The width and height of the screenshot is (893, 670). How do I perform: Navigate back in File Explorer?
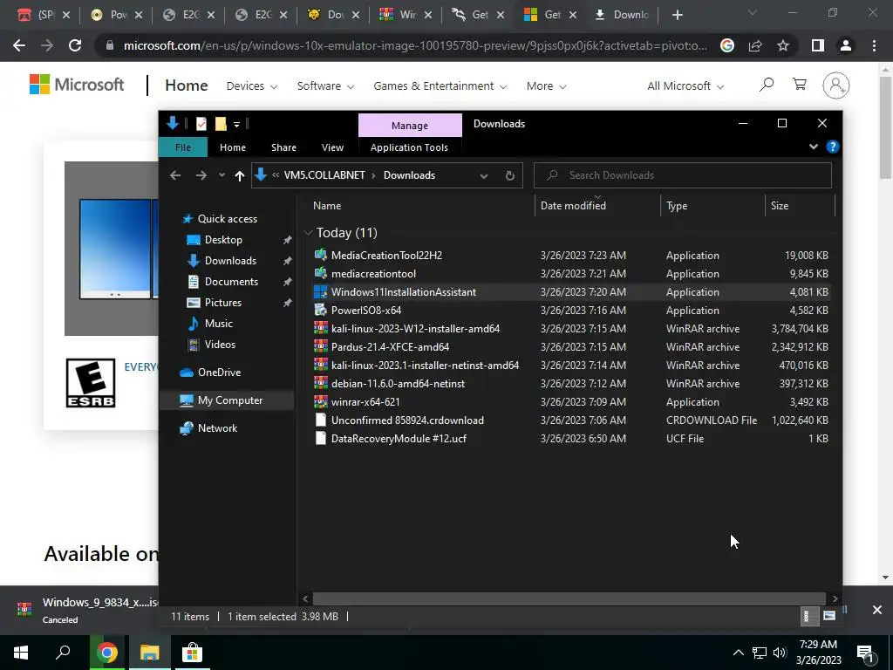point(174,175)
